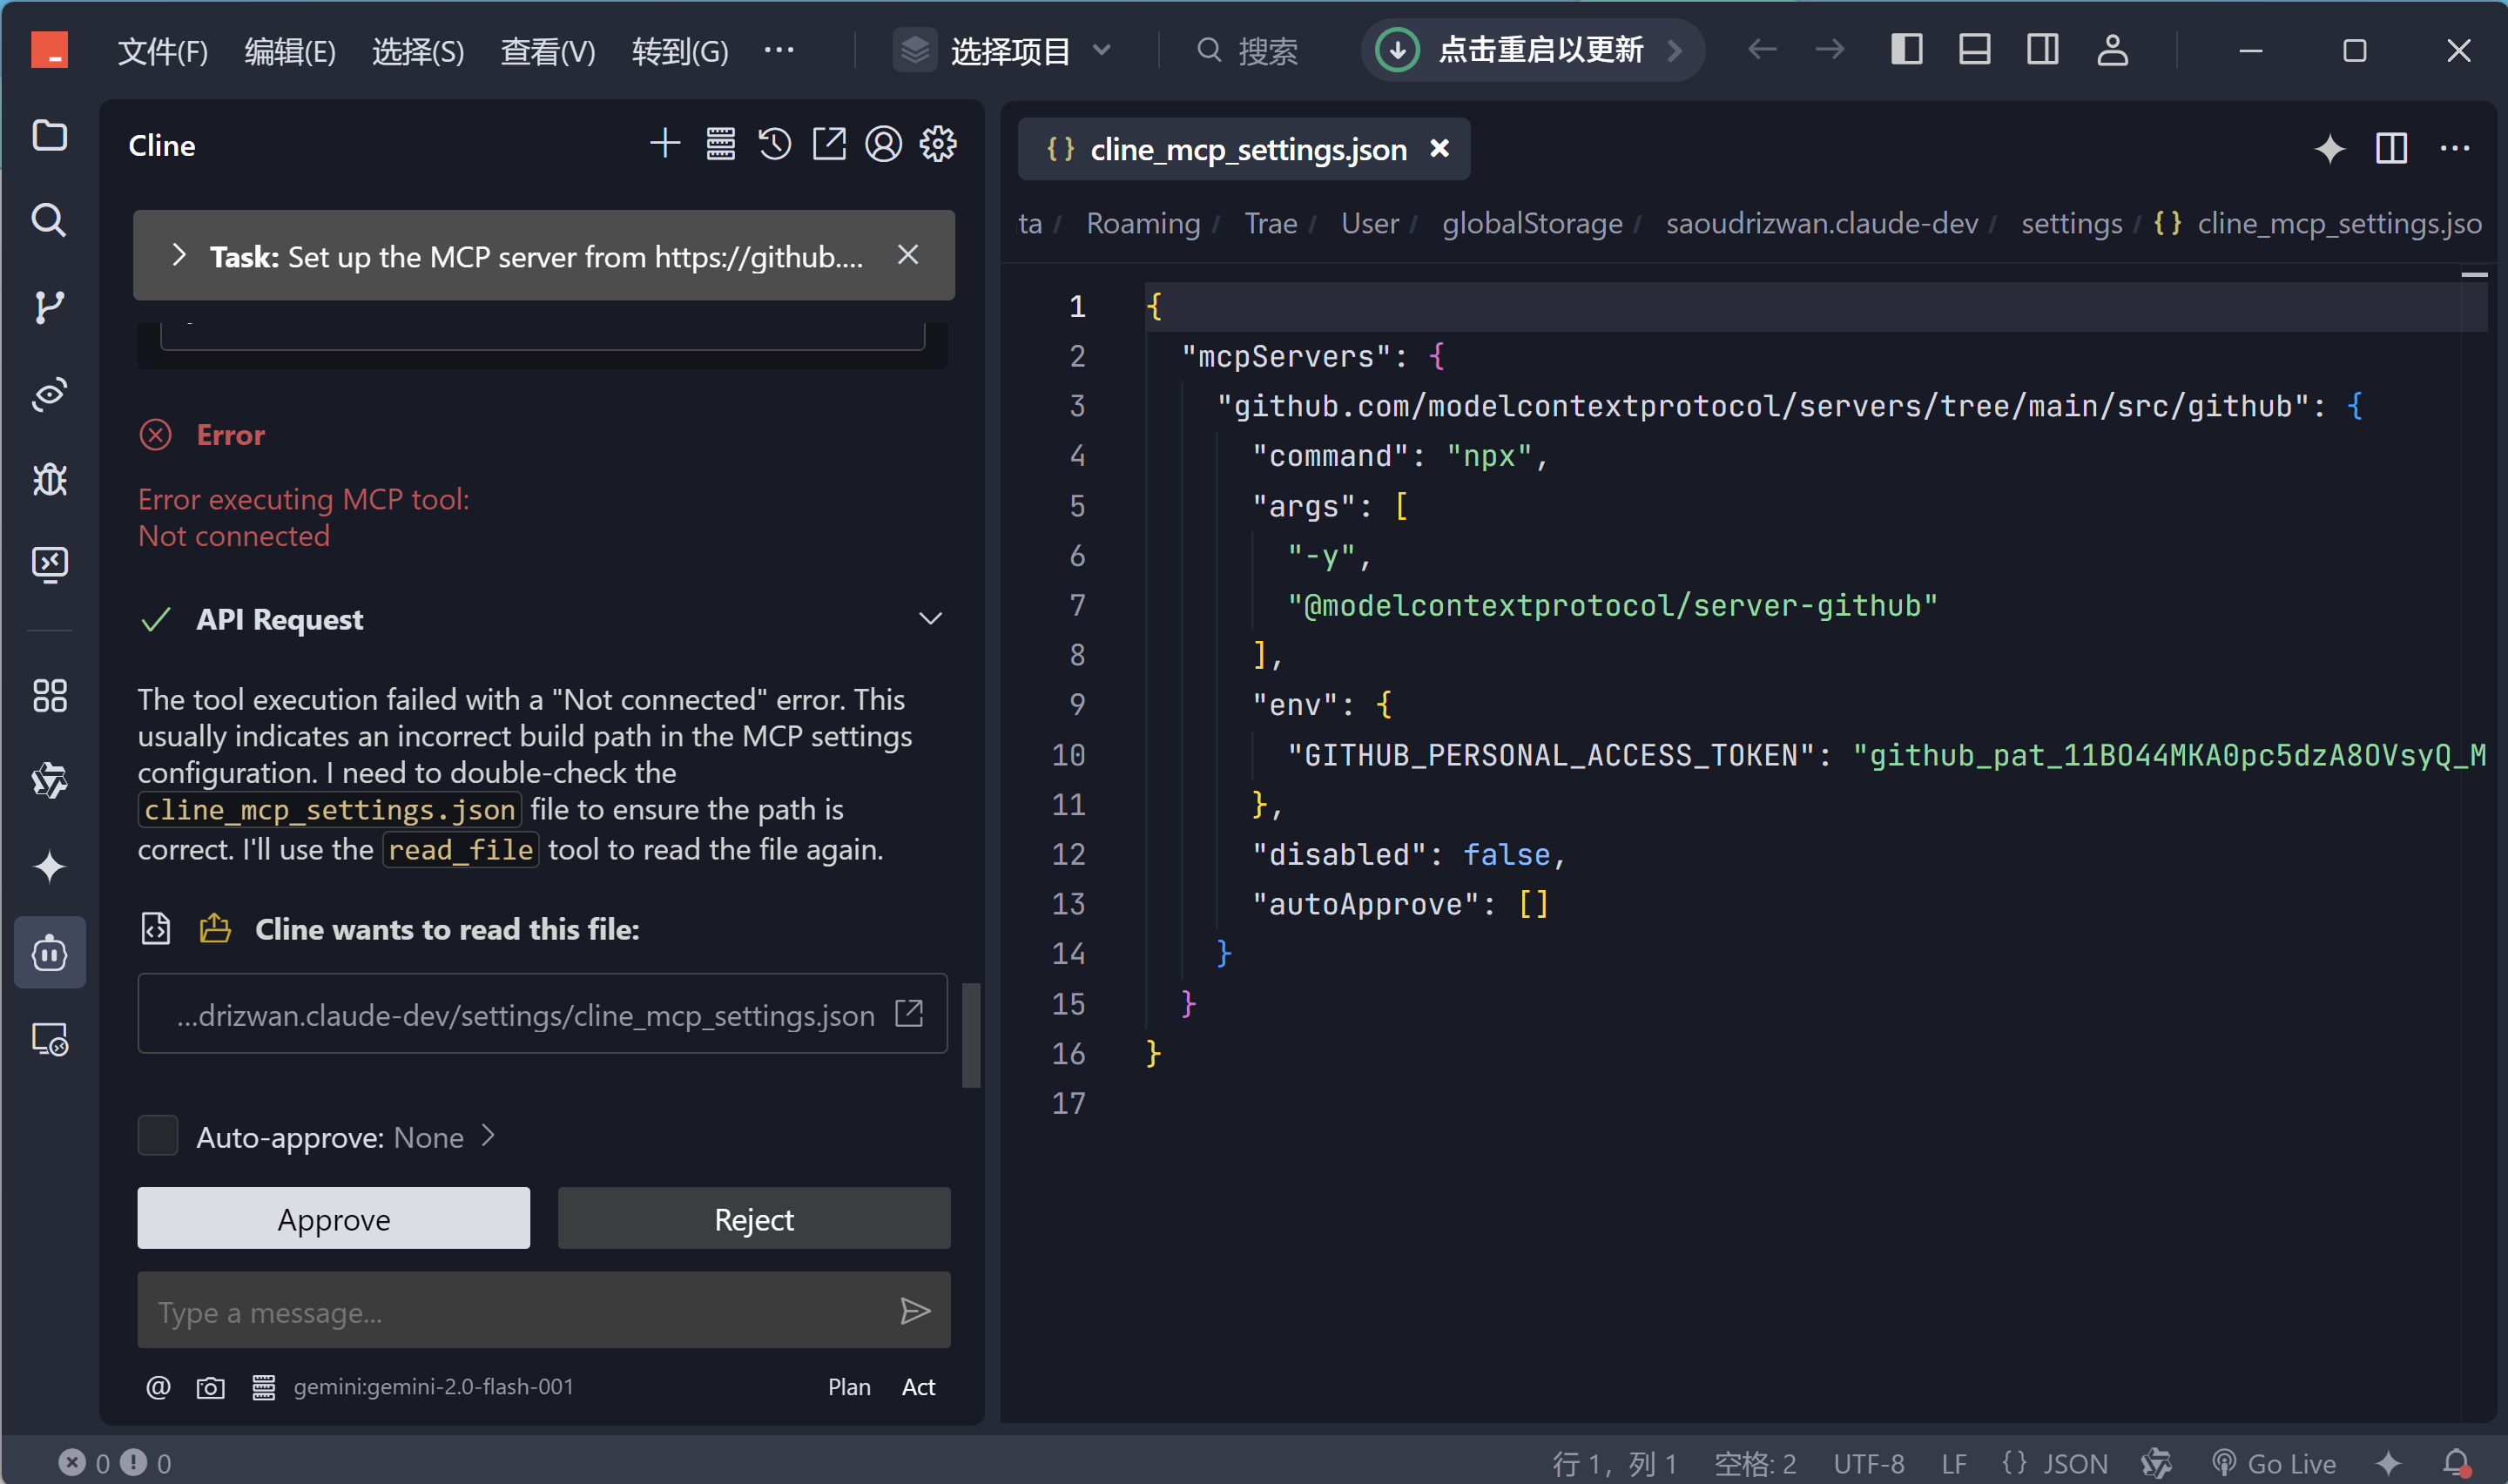
Task: Switch Cline to Plan mode
Action: pyautogui.click(x=849, y=1387)
